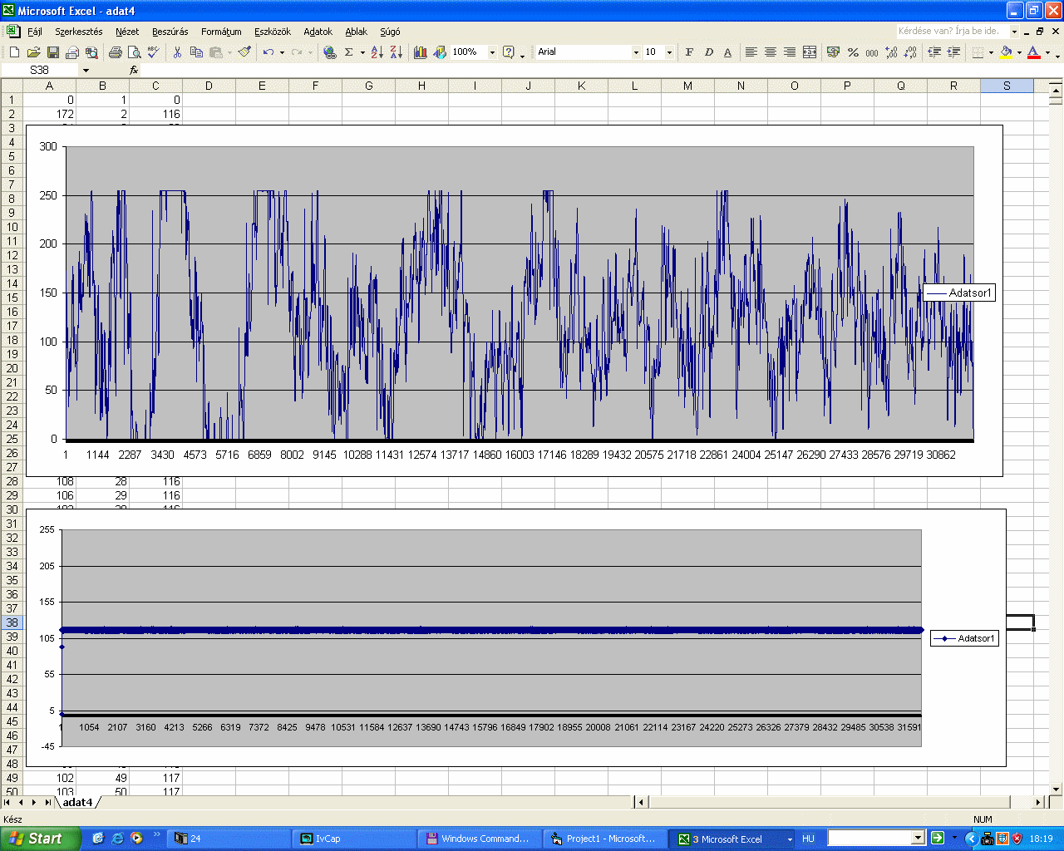Open the 100% zoom level dropdown
The height and width of the screenshot is (851, 1064).
492,52
